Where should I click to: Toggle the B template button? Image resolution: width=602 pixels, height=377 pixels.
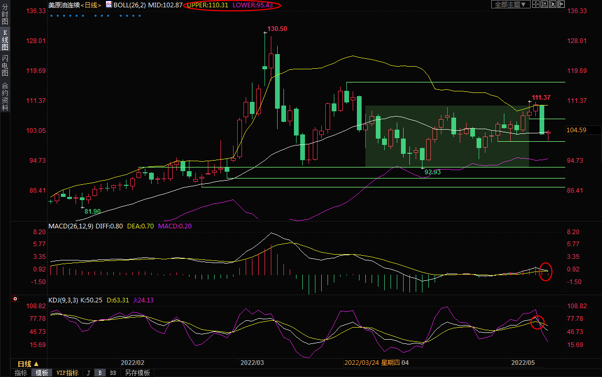[x=100, y=373]
